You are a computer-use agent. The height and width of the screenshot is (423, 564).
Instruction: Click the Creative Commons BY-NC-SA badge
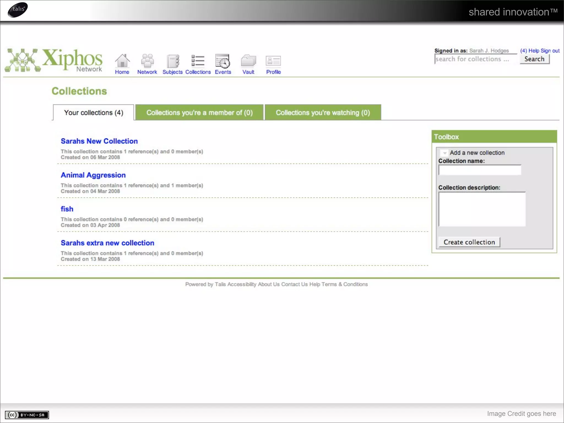coord(27,415)
